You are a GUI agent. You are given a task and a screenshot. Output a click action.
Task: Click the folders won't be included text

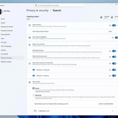(51, 104)
